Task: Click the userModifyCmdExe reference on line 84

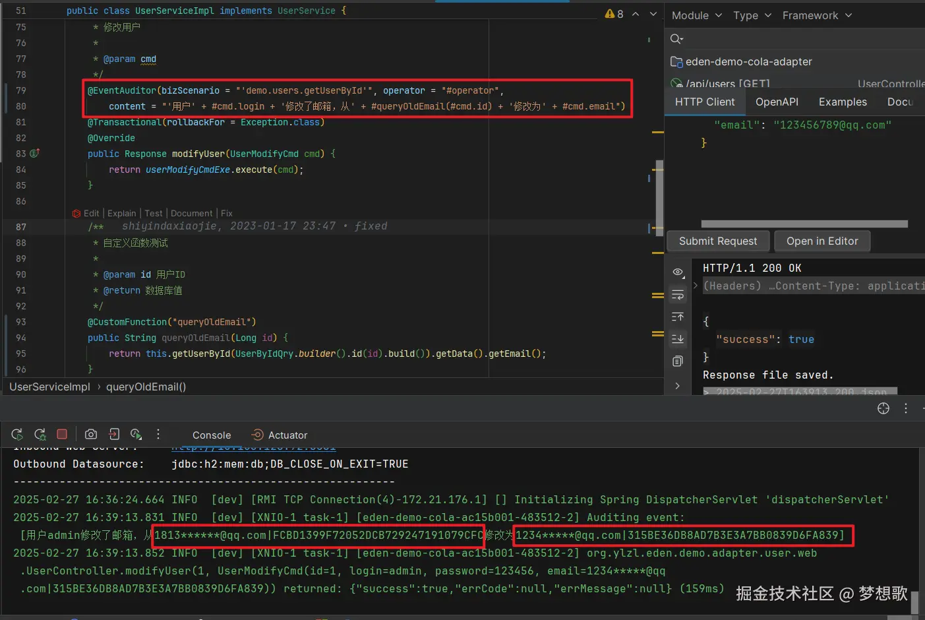Action: 188,170
